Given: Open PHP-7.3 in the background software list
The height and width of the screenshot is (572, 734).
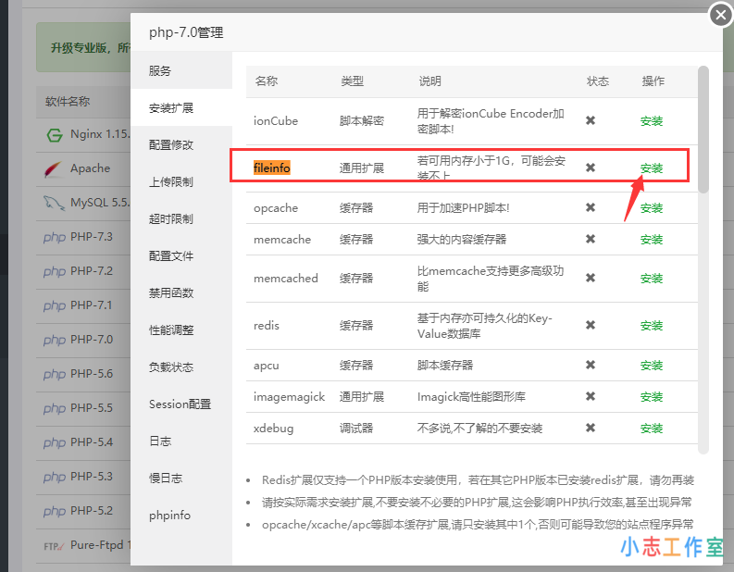Looking at the screenshot, I should [x=92, y=237].
